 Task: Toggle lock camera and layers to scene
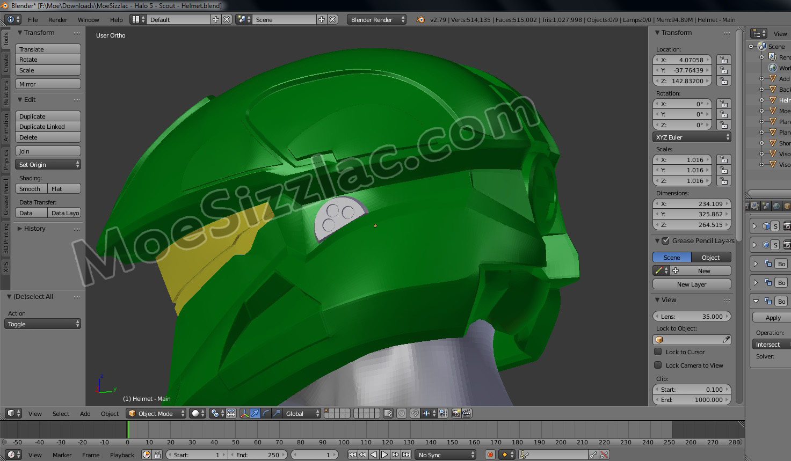(388, 413)
